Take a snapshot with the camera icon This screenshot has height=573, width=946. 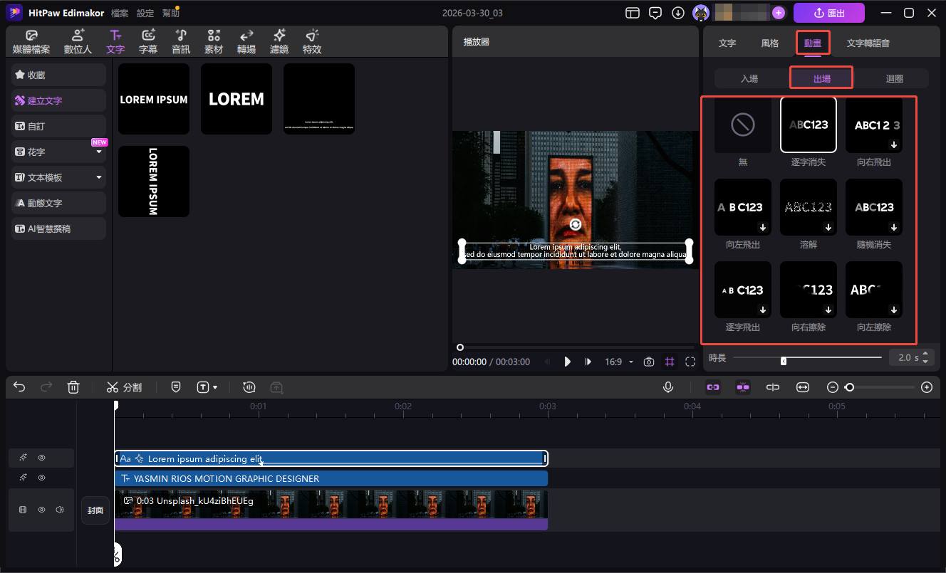pyautogui.click(x=648, y=362)
